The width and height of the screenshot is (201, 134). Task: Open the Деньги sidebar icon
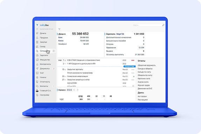coord(37,33)
